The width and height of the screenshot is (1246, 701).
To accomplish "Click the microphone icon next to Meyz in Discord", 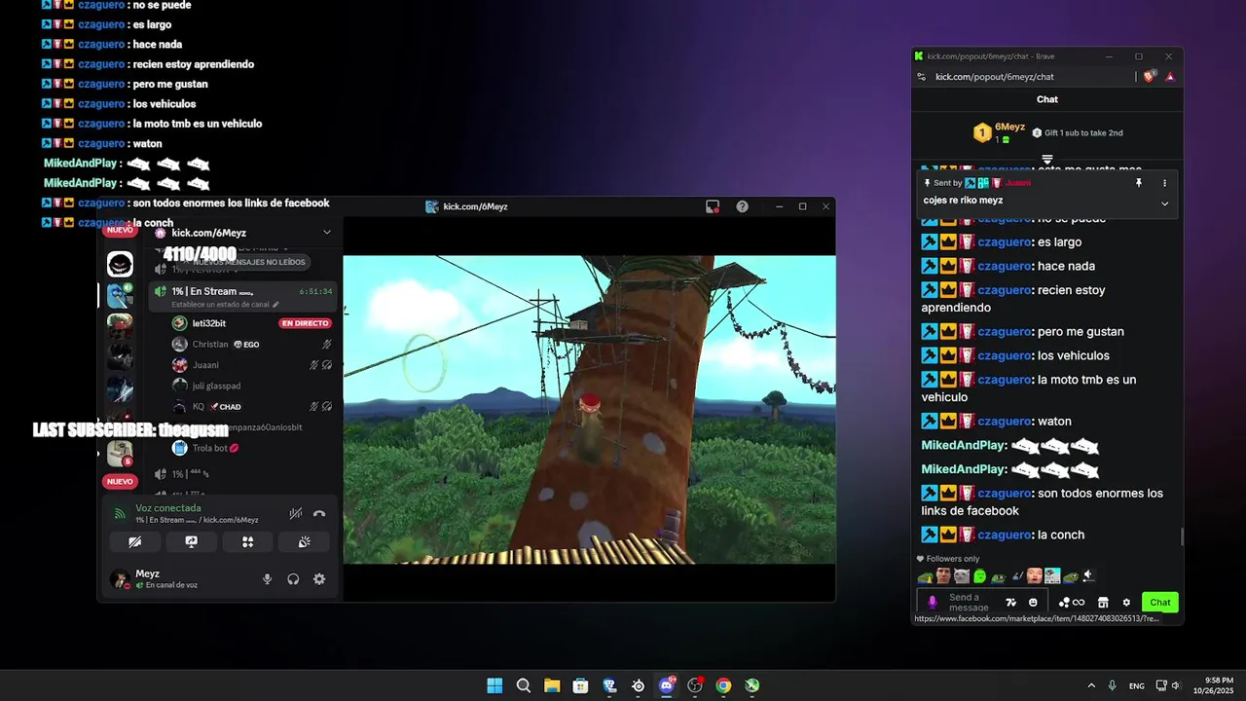I will point(267,579).
